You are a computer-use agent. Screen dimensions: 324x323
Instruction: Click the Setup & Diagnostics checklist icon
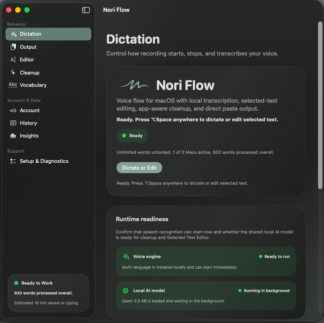click(x=13, y=161)
